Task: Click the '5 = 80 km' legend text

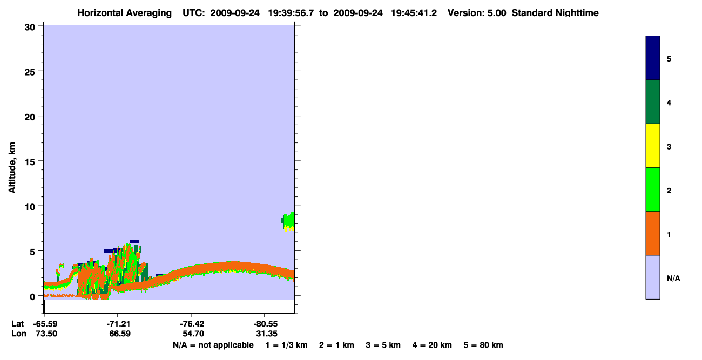Action: click(x=483, y=345)
